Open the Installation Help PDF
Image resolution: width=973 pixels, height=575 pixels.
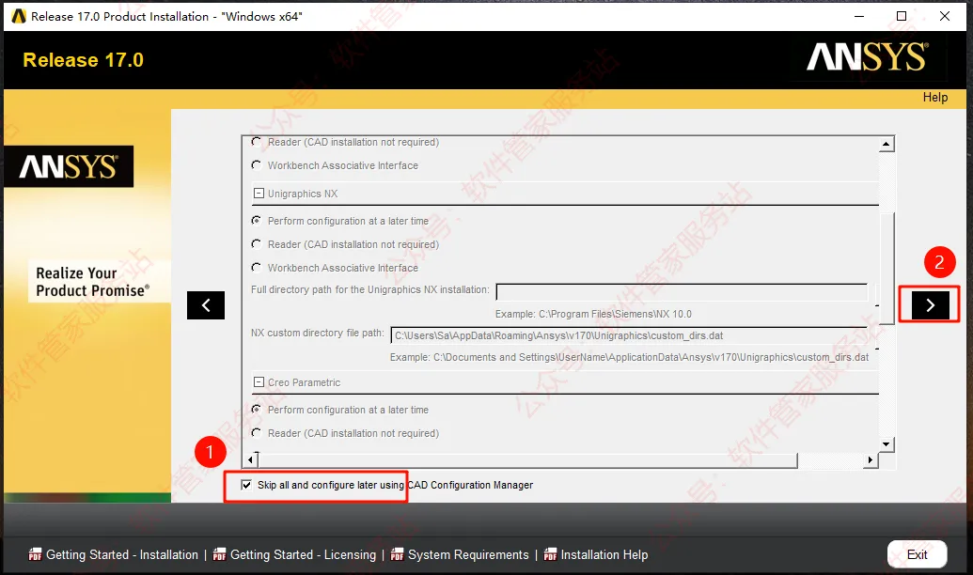[x=604, y=554]
